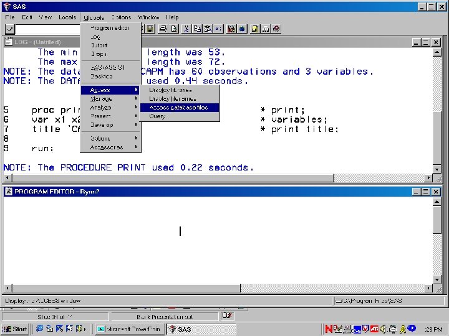449x336 pixels.
Task: Switch to Microsoft PowerPoint taskbar button
Action: pos(130,329)
